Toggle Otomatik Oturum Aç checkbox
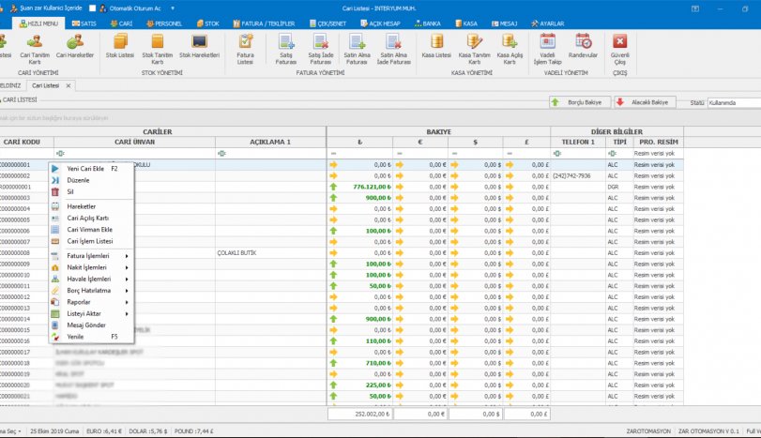The image size is (761, 438). point(93,8)
